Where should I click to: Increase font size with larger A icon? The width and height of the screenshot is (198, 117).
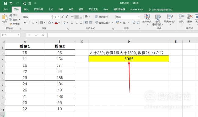(62, 17)
